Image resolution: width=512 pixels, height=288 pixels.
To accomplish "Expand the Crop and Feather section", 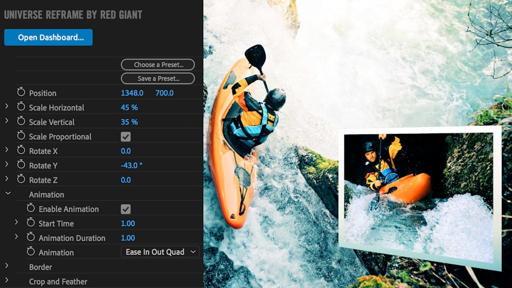I will click(7, 281).
